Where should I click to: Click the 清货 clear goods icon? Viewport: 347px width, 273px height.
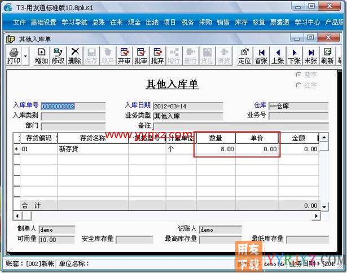tap(223, 56)
